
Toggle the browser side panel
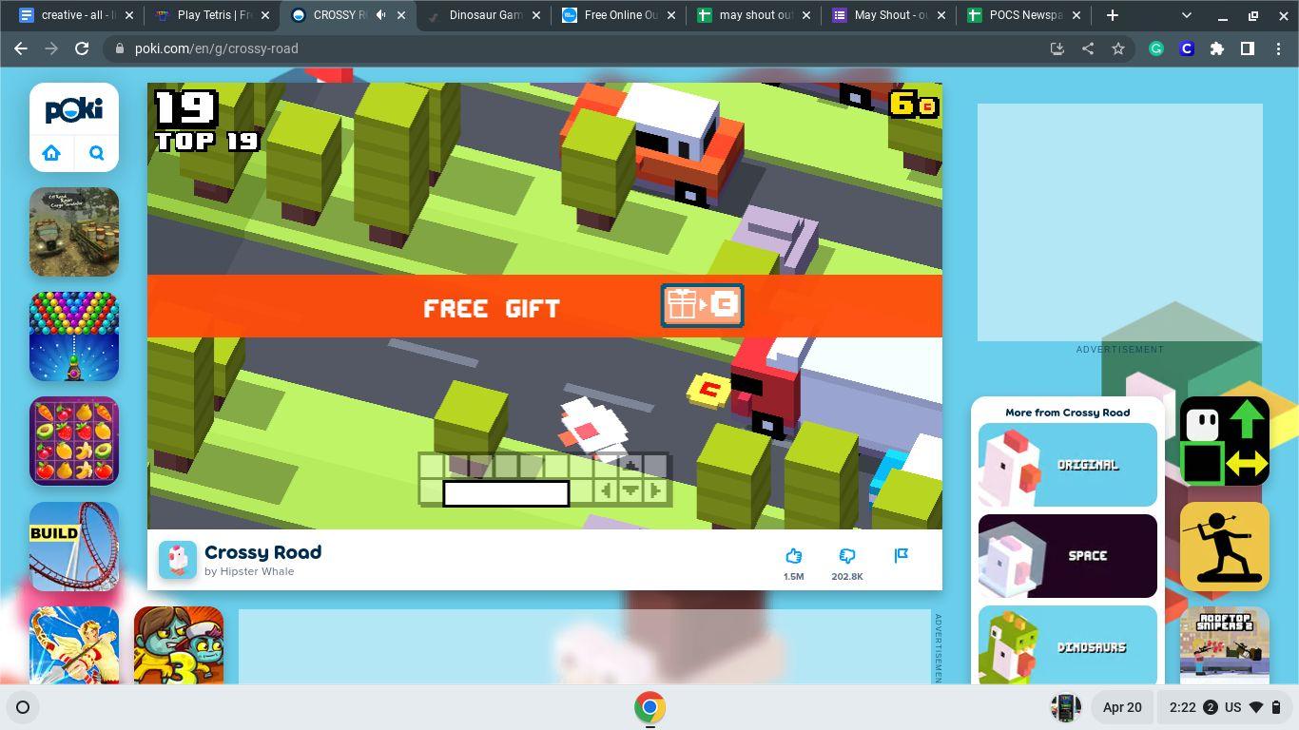tap(1248, 48)
